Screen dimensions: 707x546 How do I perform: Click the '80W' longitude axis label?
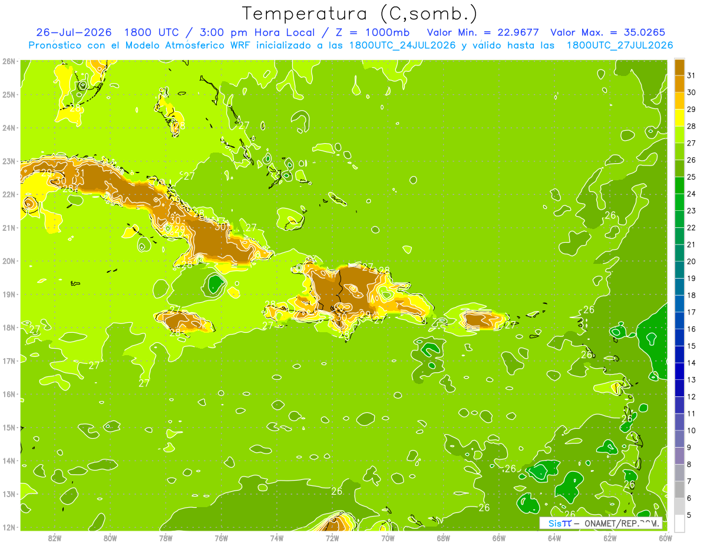tap(110, 538)
